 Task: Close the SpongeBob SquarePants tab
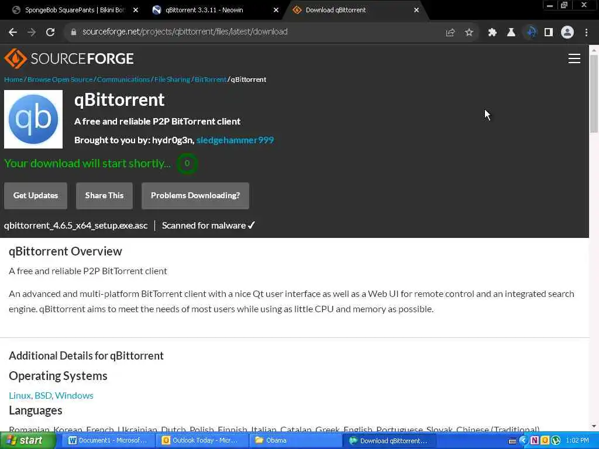[x=136, y=10]
